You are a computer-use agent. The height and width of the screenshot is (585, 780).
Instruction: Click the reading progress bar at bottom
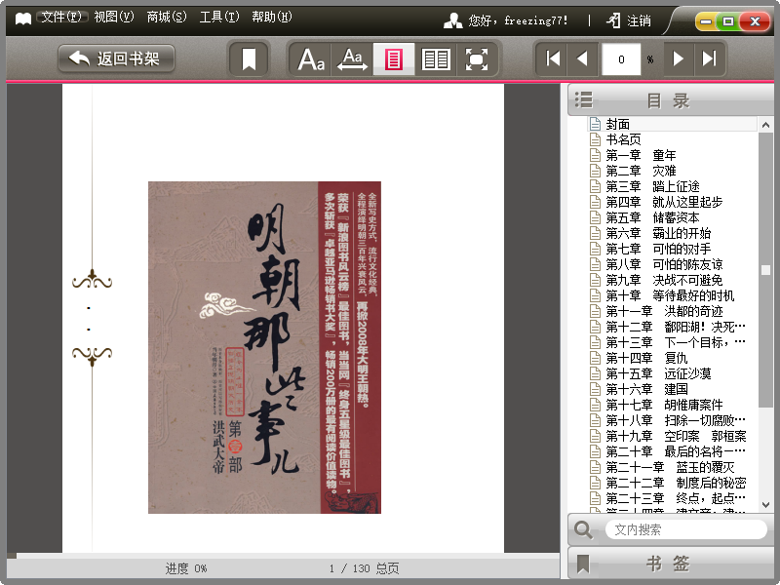tap(283, 555)
